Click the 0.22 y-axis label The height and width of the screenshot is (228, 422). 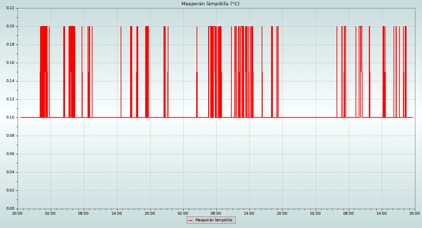10,8
